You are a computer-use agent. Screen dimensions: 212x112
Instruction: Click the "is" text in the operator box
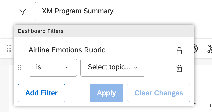(38, 67)
